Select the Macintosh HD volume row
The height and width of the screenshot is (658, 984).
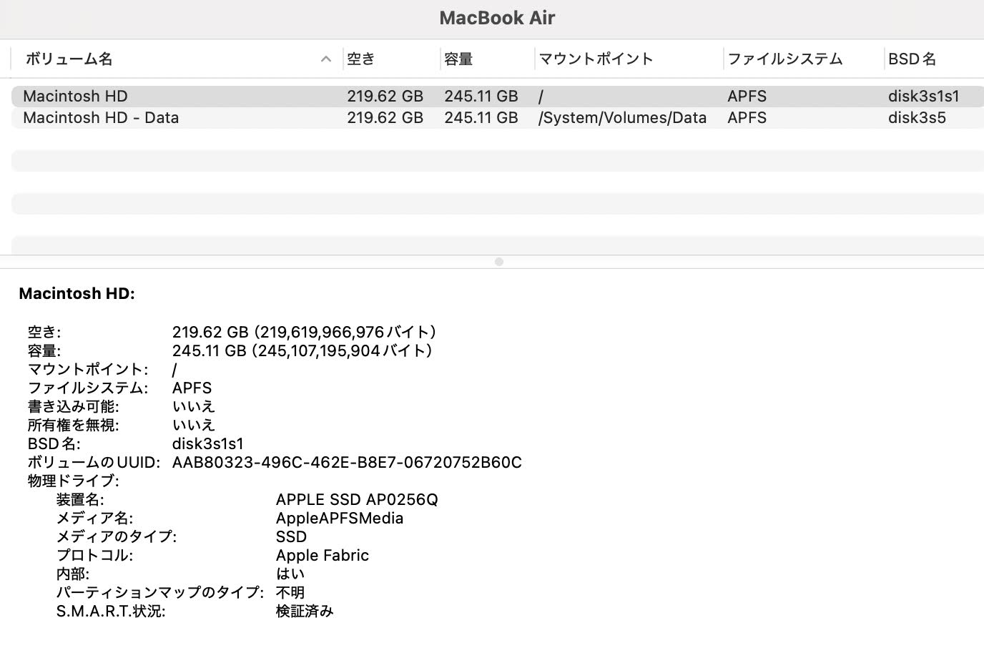coord(76,96)
